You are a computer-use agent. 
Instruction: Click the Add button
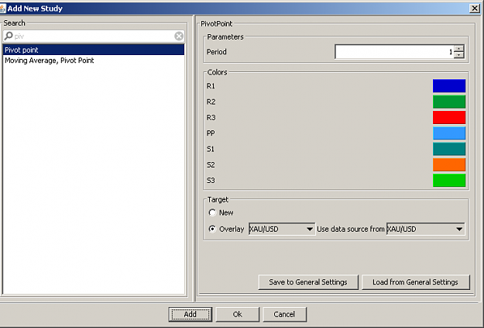[191, 314]
